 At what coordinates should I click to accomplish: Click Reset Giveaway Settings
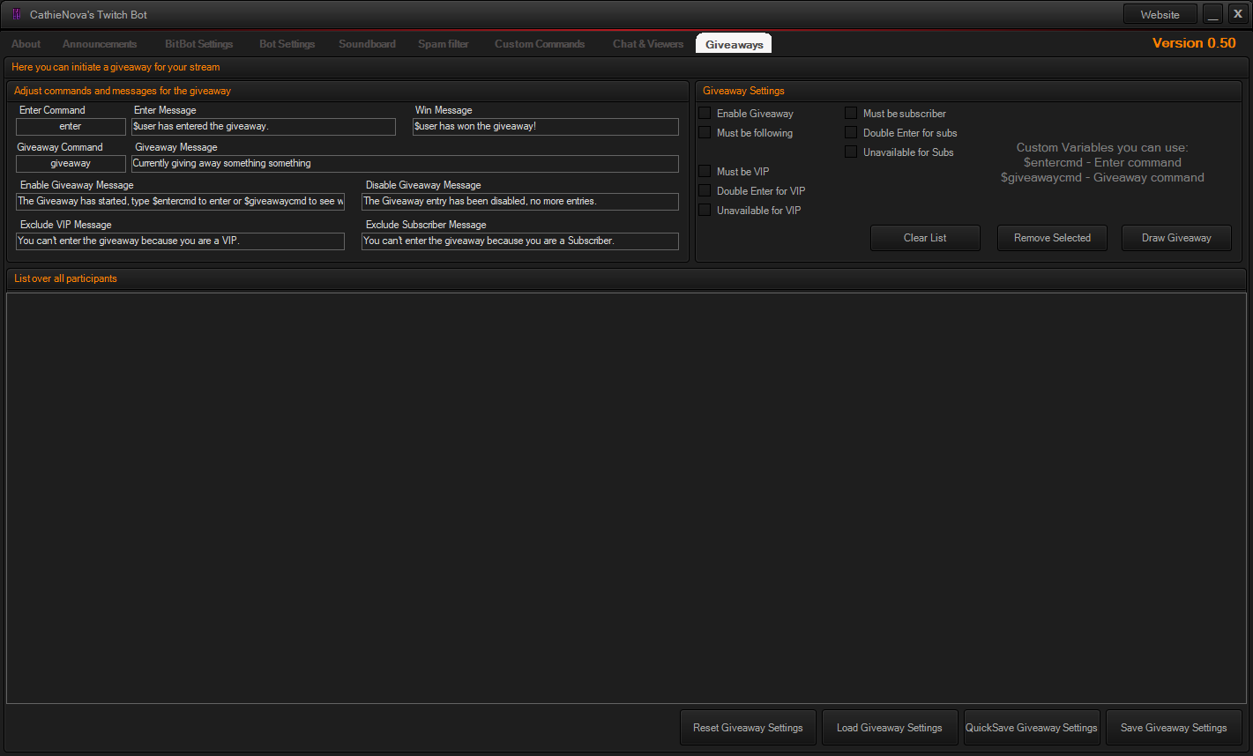coord(748,728)
